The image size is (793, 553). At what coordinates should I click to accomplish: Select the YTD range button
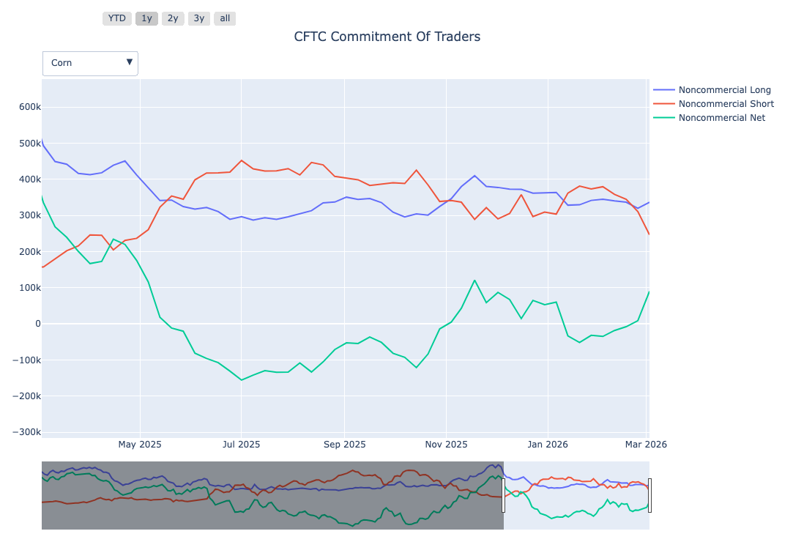(117, 18)
